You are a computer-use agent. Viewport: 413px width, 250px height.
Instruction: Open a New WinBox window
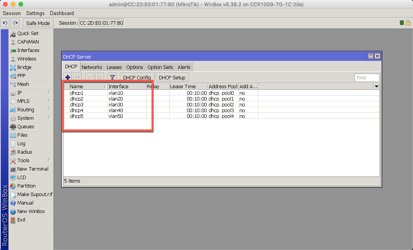click(x=31, y=211)
